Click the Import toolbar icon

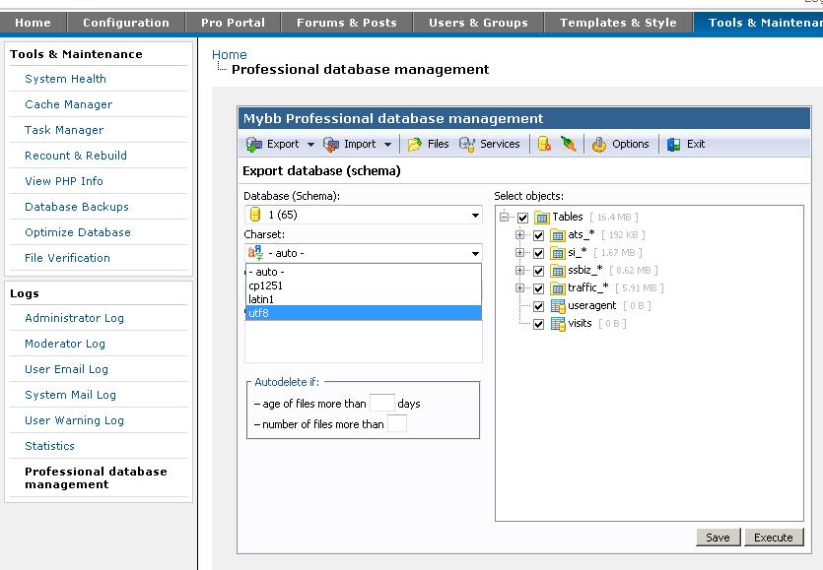tap(330, 144)
